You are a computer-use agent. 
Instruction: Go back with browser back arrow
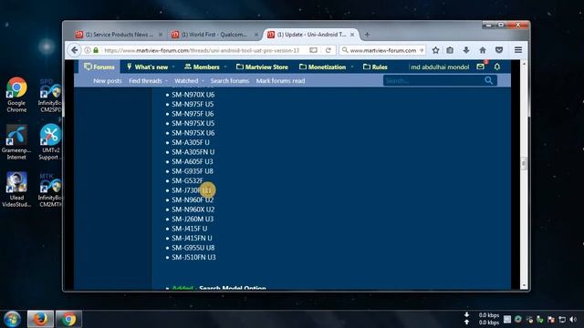tap(75, 50)
